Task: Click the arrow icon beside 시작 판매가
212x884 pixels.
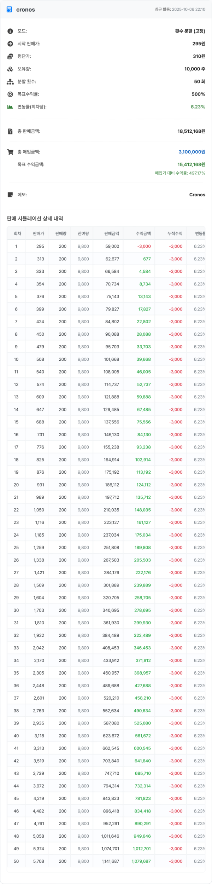Action: tap(10, 44)
